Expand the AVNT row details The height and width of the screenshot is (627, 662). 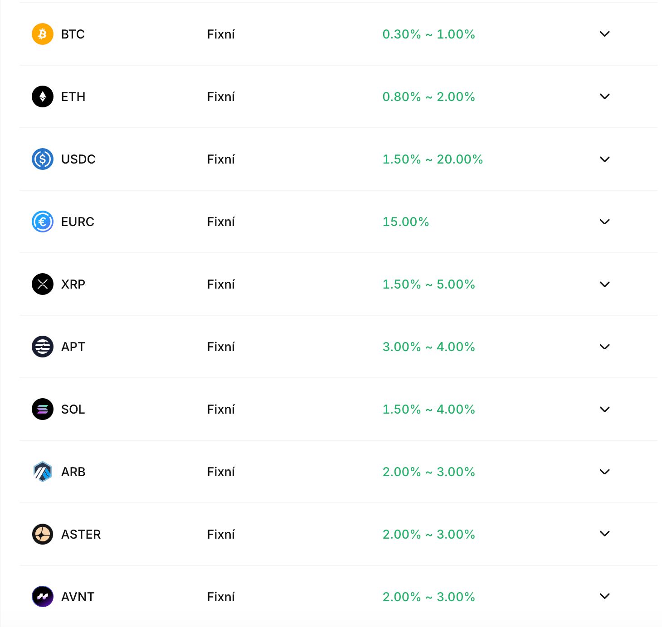(604, 597)
